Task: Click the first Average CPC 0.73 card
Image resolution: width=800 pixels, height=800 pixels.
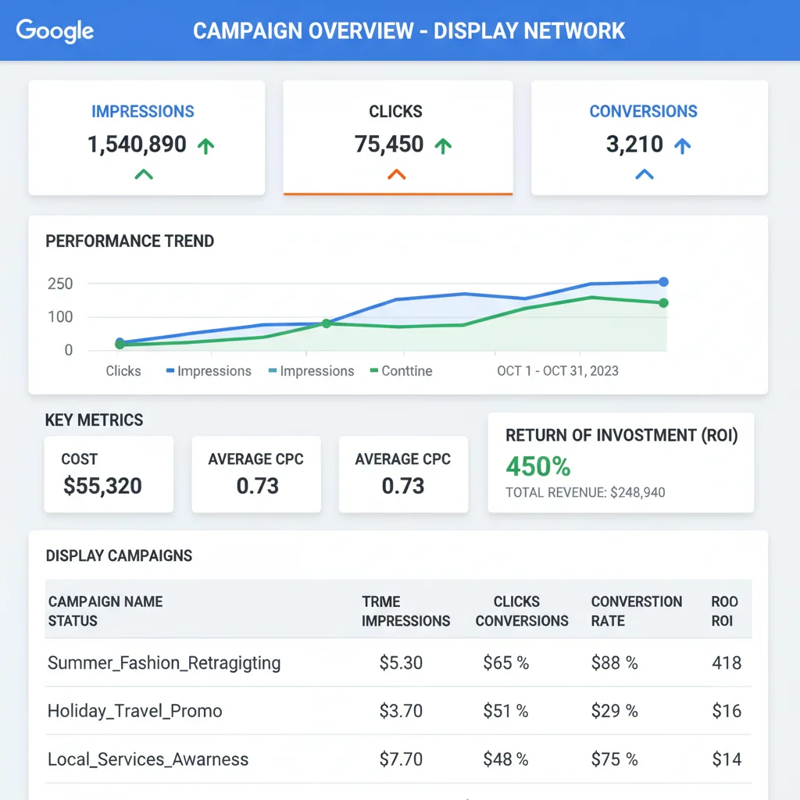Action: pyautogui.click(x=256, y=474)
